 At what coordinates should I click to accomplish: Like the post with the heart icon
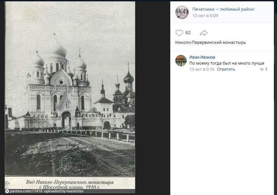(179, 33)
